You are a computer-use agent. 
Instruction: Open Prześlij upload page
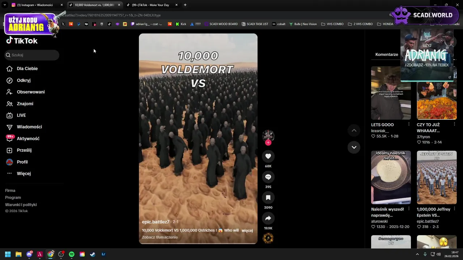(x=24, y=150)
